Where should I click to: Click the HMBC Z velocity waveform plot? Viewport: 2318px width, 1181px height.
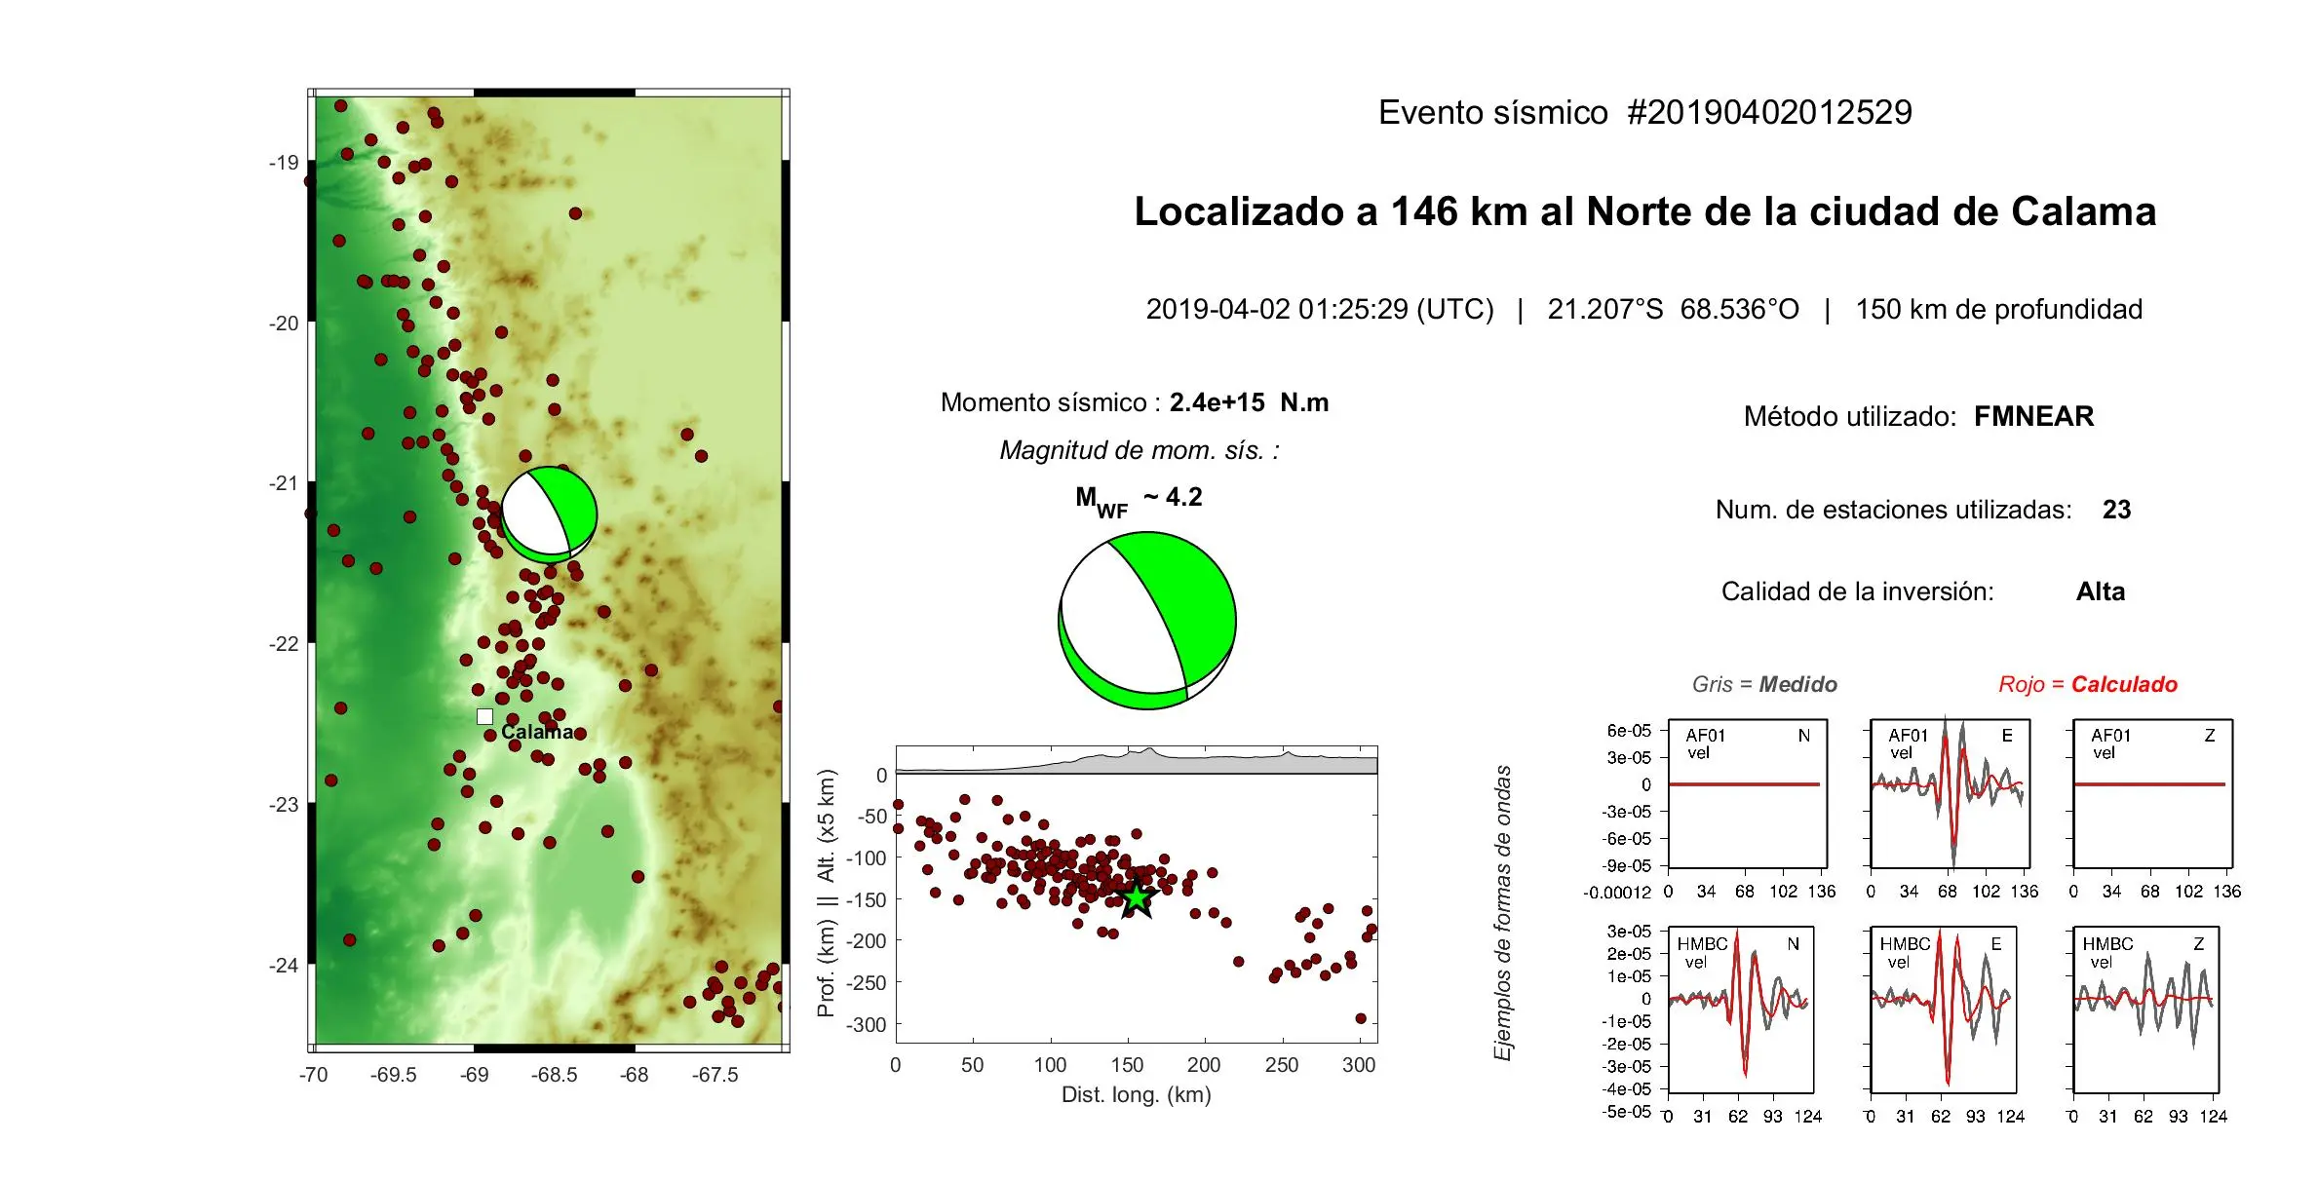pyautogui.click(x=2145, y=1010)
